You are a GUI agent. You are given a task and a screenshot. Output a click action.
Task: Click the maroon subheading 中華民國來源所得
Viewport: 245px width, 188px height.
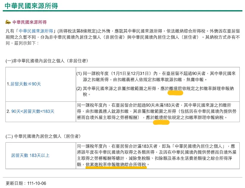point(30,22)
